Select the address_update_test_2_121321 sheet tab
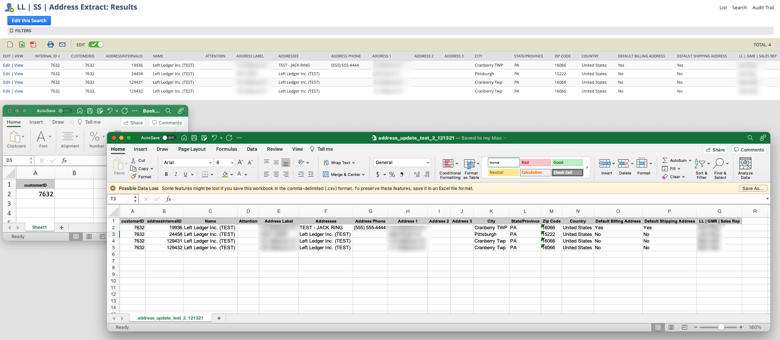The width and height of the screenshot is (780, 340). point(170,318)
